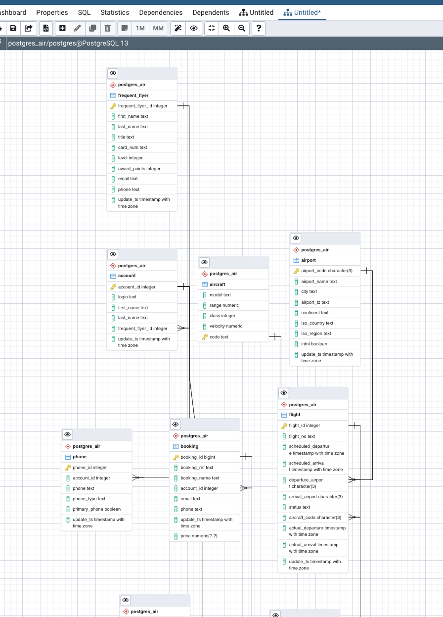Click key icon beside account_id in account table

(113, 287)
